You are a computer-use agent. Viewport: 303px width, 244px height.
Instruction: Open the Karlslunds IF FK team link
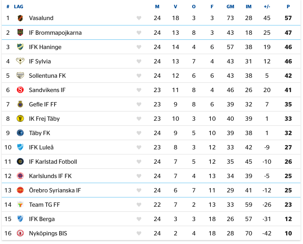pos(50,176)
